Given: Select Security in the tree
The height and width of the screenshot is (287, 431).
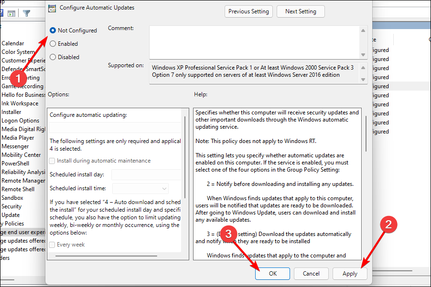Looking at the screenshot, I should point(11,206).
